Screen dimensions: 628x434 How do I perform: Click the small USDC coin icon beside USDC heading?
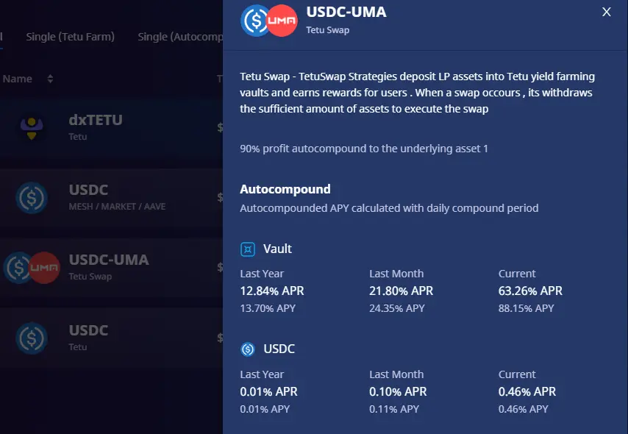pos(248,349)
